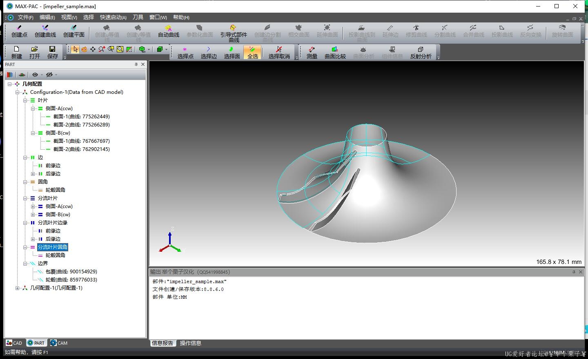Click the 选择面 (select face) tool
Image resolution: width=588 pixels, height=359 pixels.
tap(232, 53)
